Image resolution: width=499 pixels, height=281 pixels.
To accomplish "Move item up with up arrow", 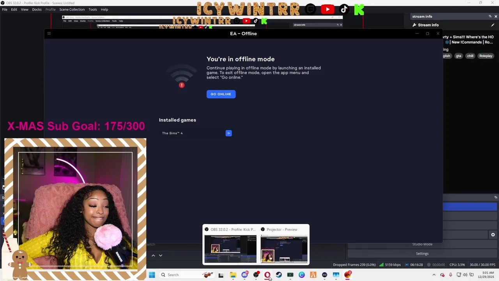I will coord(153,255).
